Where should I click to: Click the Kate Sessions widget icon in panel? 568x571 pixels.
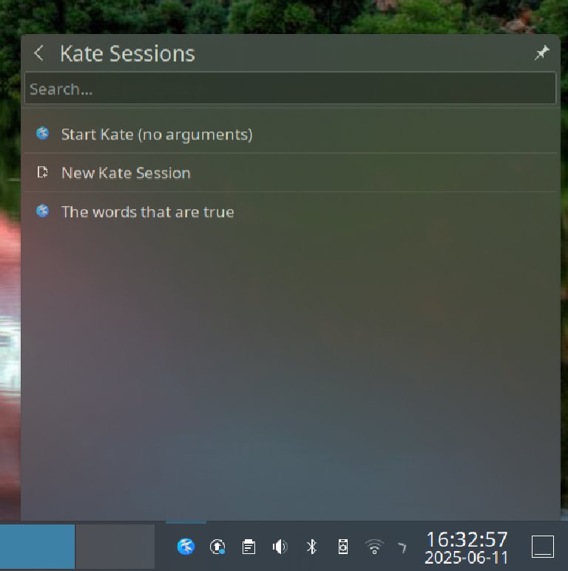click(x=186, y=546)
